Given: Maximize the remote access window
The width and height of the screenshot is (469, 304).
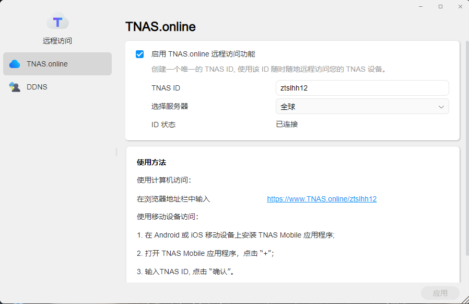Looking at the screenshot, I should pyautogui.click(x=441, y=7).
